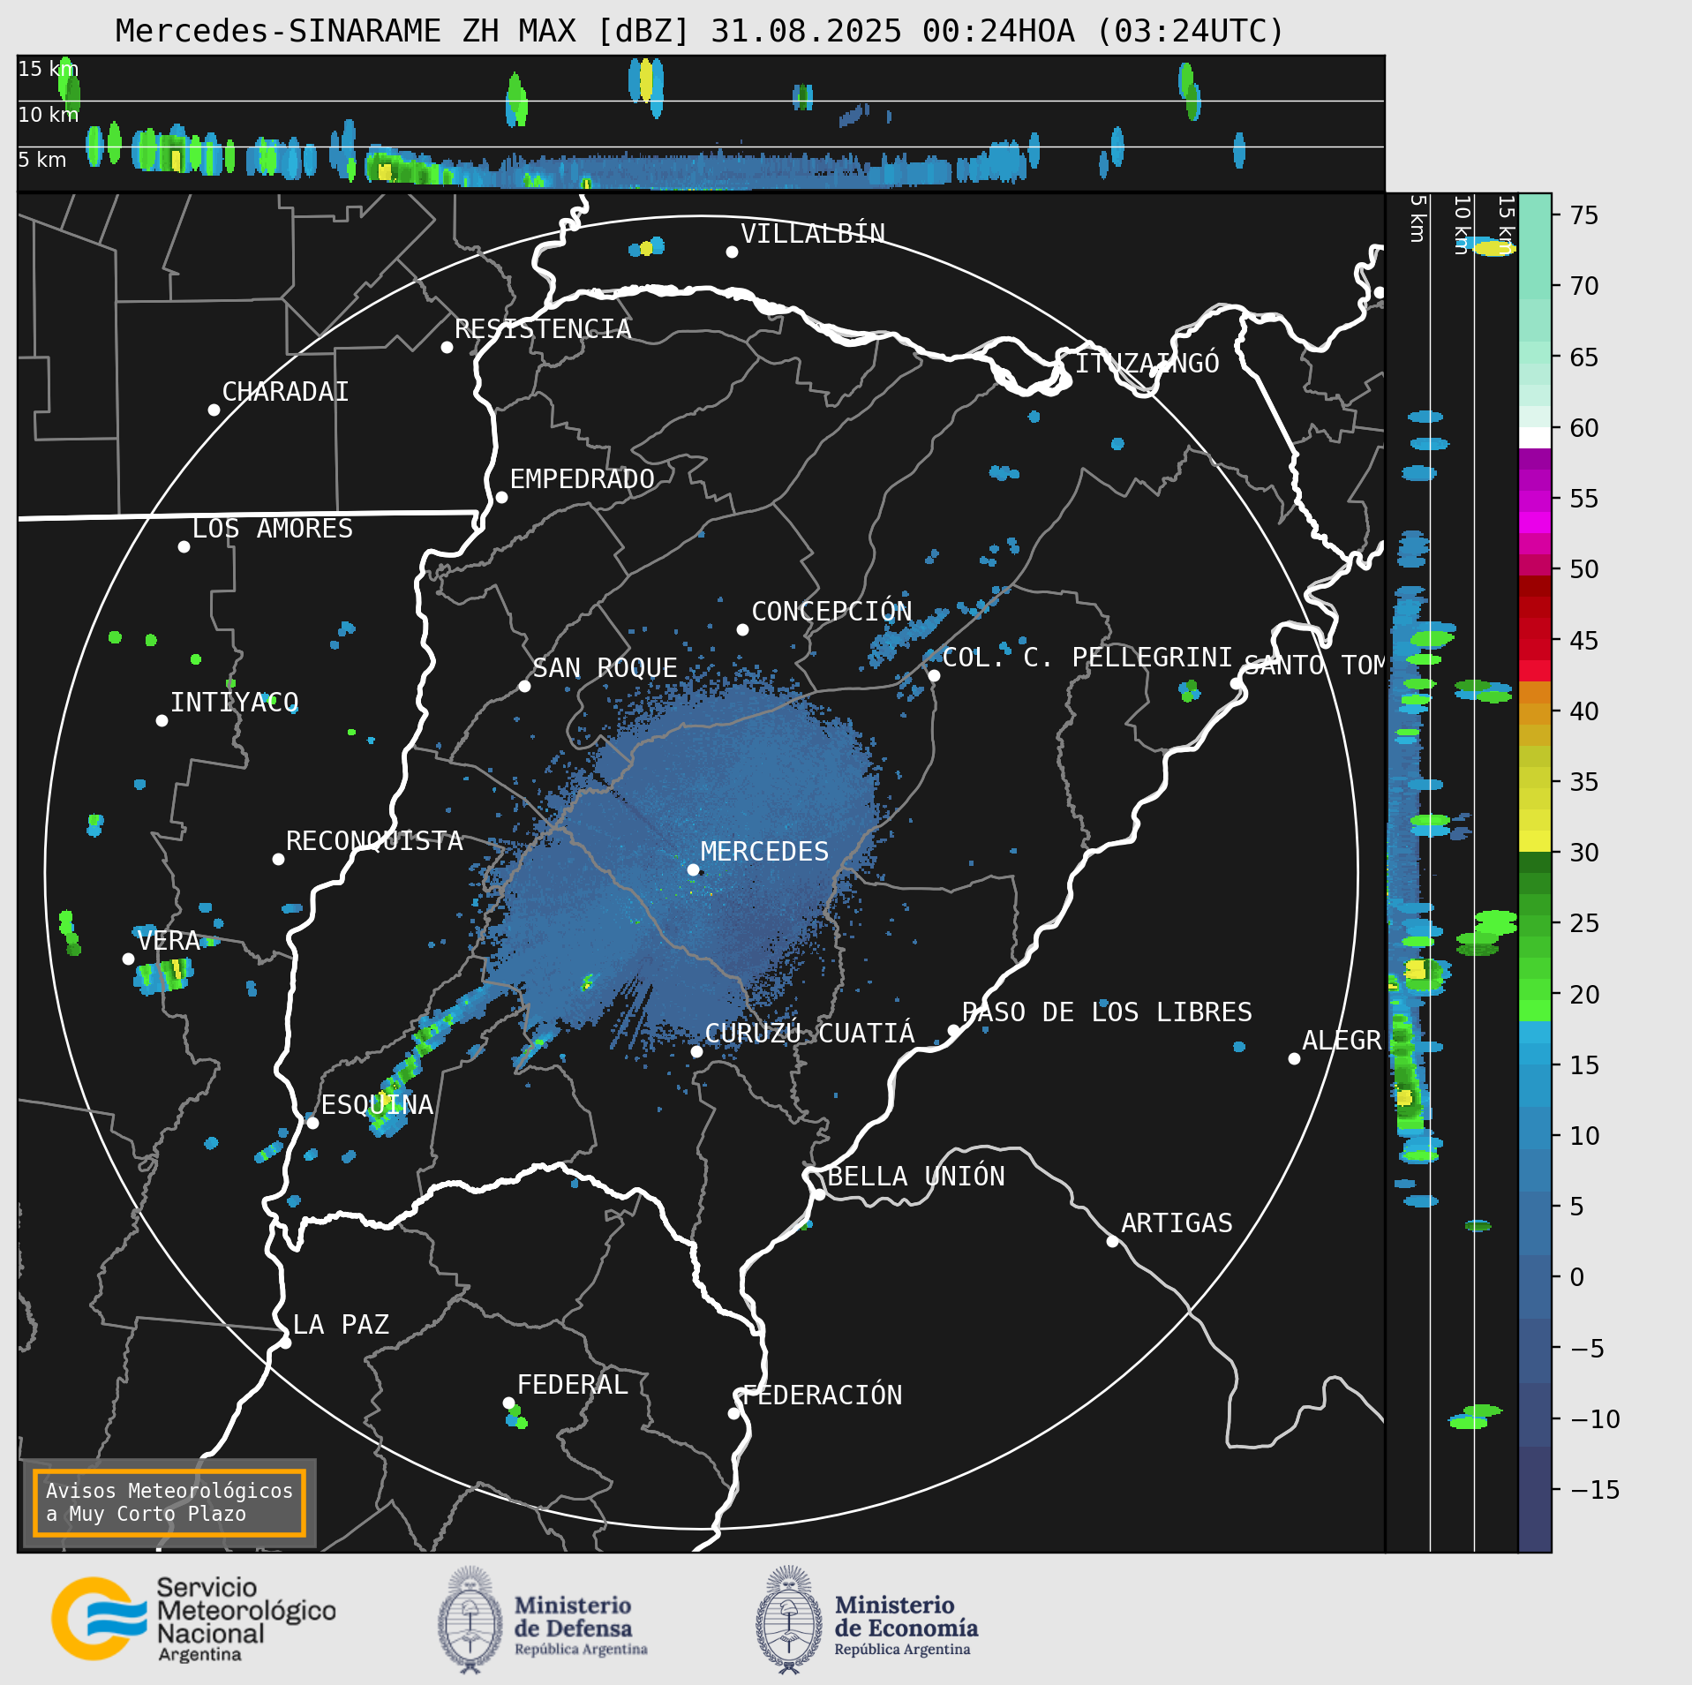Click the 75 value on the colorbar
The height and width of the screenshot is (1685, 1692).
[x=1584, y=215]
